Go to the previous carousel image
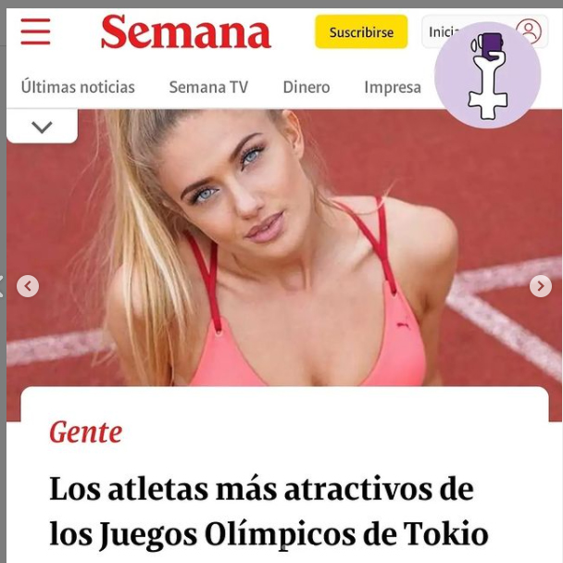This screenshot has height=563, width=563. point(28,286)
